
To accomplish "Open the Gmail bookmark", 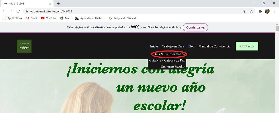I will (32, 18).
